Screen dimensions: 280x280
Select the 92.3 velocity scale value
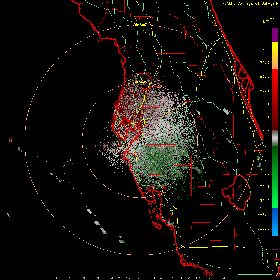265,49
